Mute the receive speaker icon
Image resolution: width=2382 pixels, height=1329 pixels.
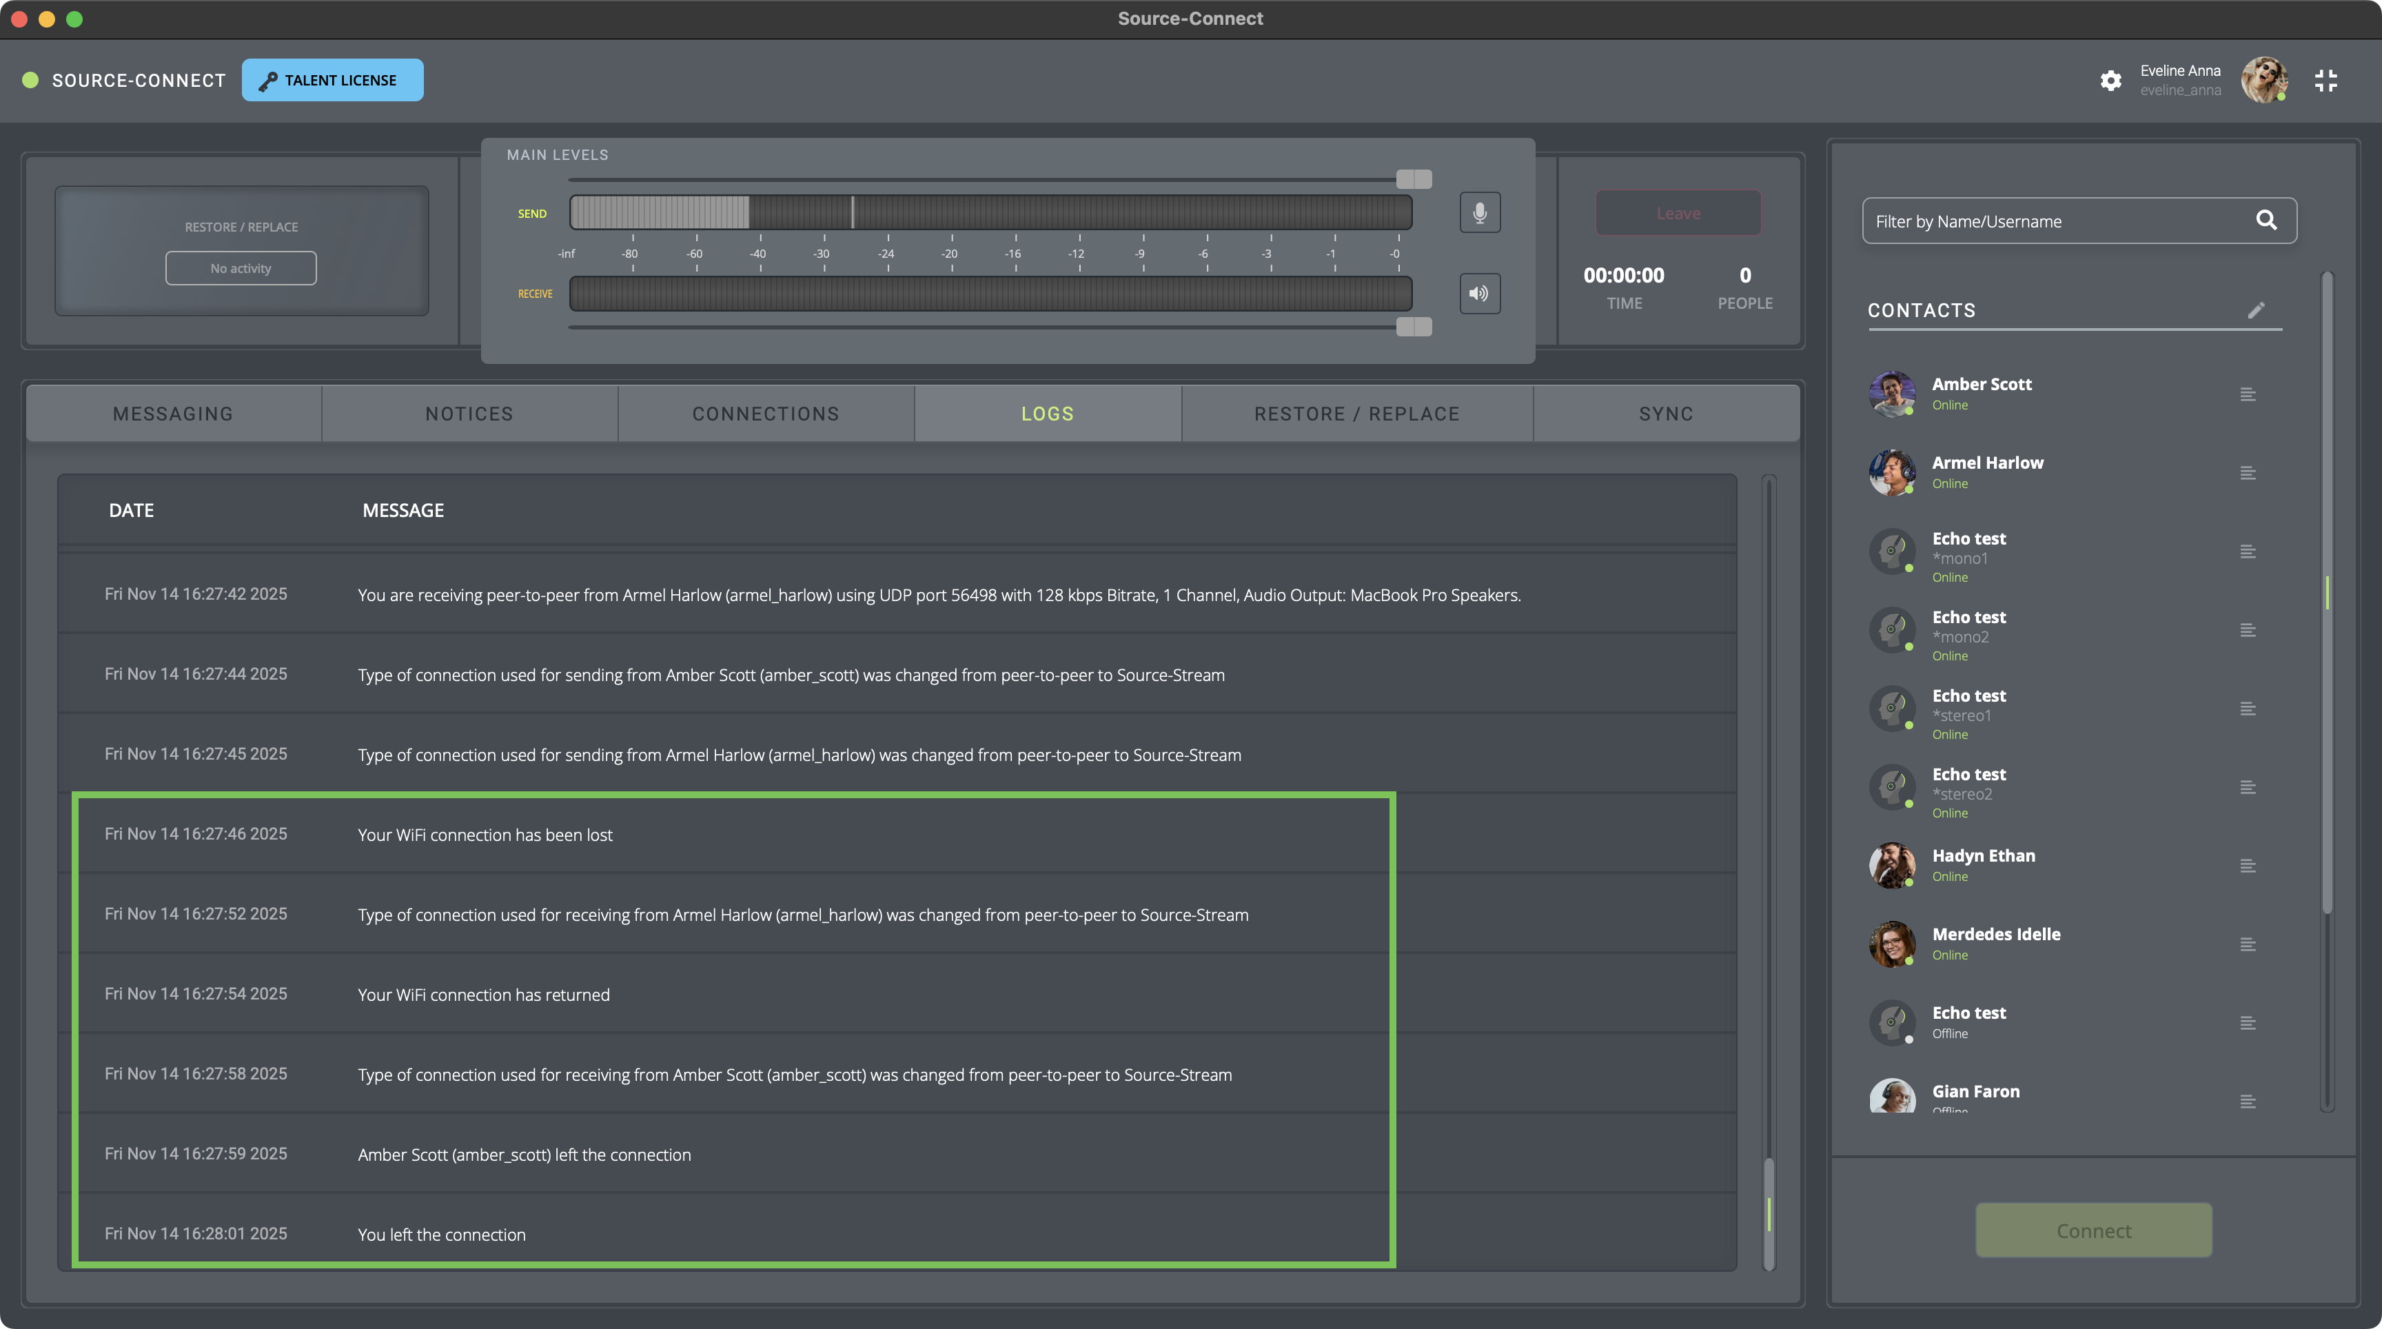point(1480,293)
